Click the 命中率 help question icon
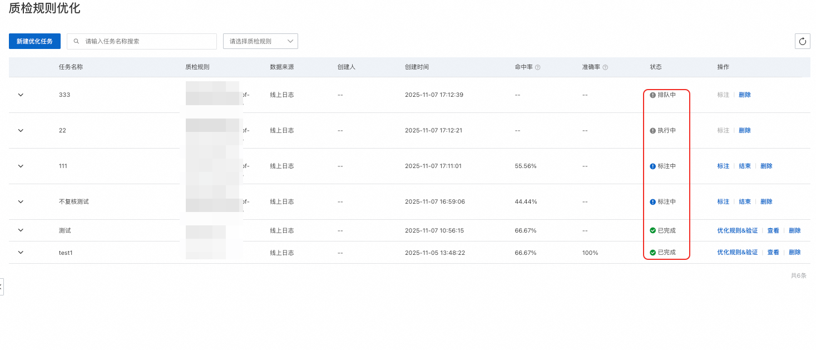 pyautogui.click(x=538, y=67)
